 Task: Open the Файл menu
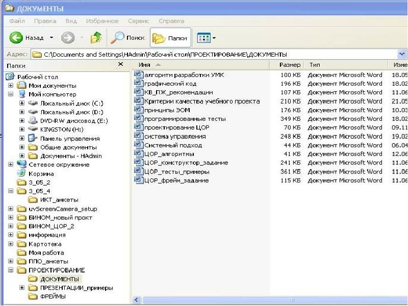pos(17,21)
